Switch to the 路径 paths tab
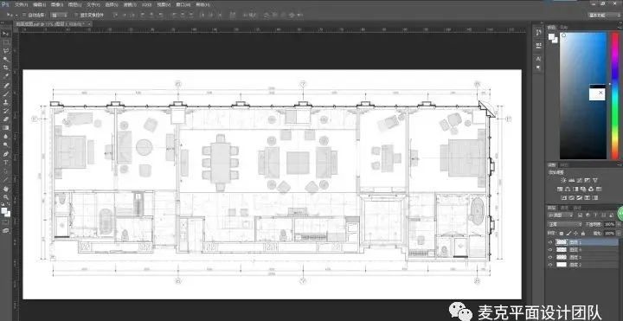Screen dimensions: 623x321 pyautogui.click(x=577, y=208)
